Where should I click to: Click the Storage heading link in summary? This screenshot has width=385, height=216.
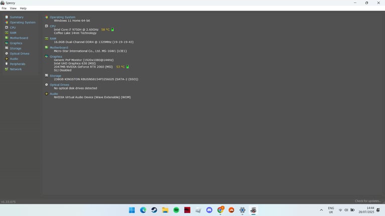(56, 76)
